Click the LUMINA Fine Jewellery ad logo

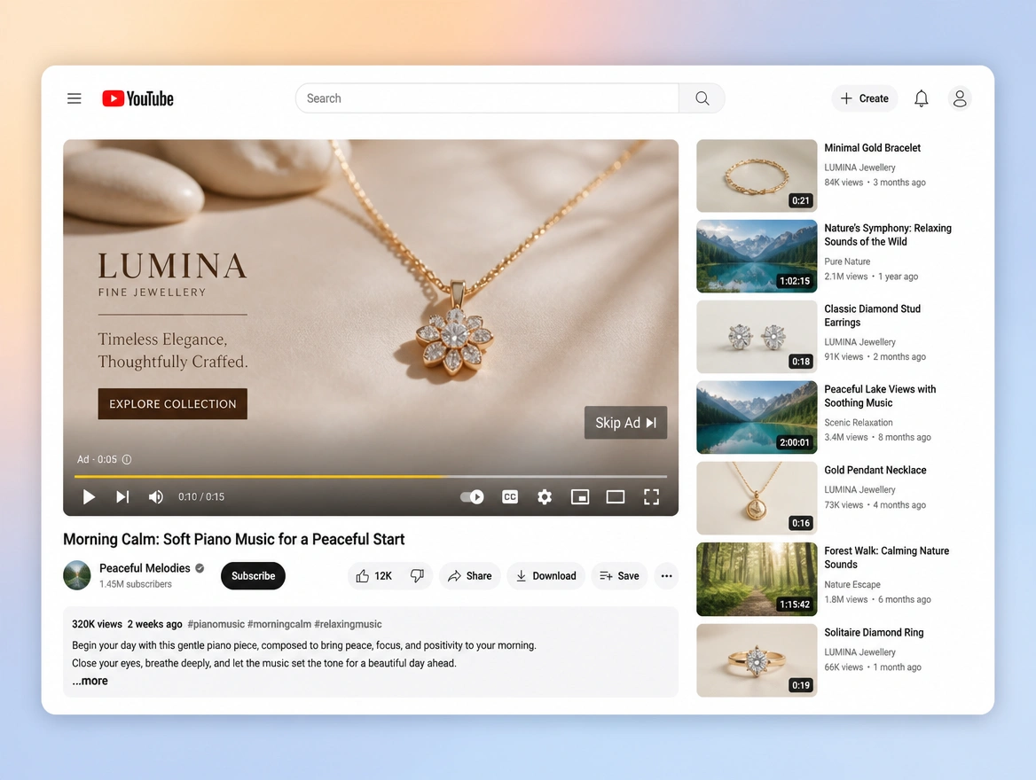point(172,275)
